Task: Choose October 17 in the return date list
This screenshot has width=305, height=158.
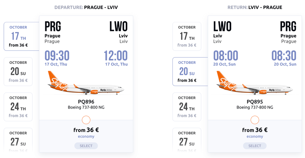Action: click(x=187, y=36)
